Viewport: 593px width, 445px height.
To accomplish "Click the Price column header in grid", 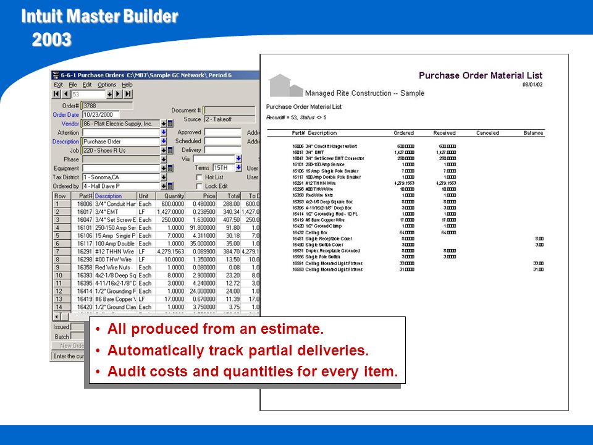I will pyautogui.click(x=201, y=196).
